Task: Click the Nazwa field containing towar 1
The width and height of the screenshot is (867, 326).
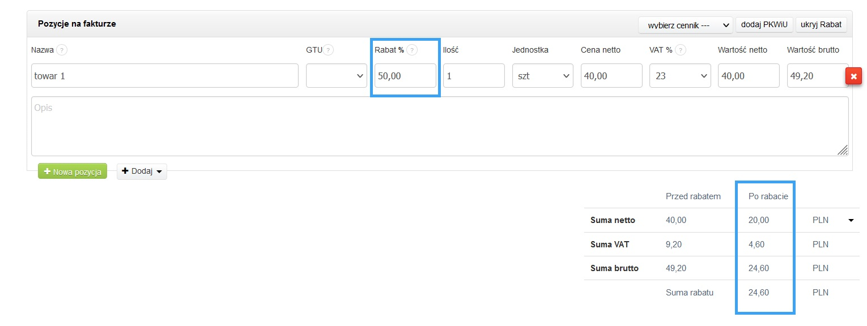Action: point(165,76)
